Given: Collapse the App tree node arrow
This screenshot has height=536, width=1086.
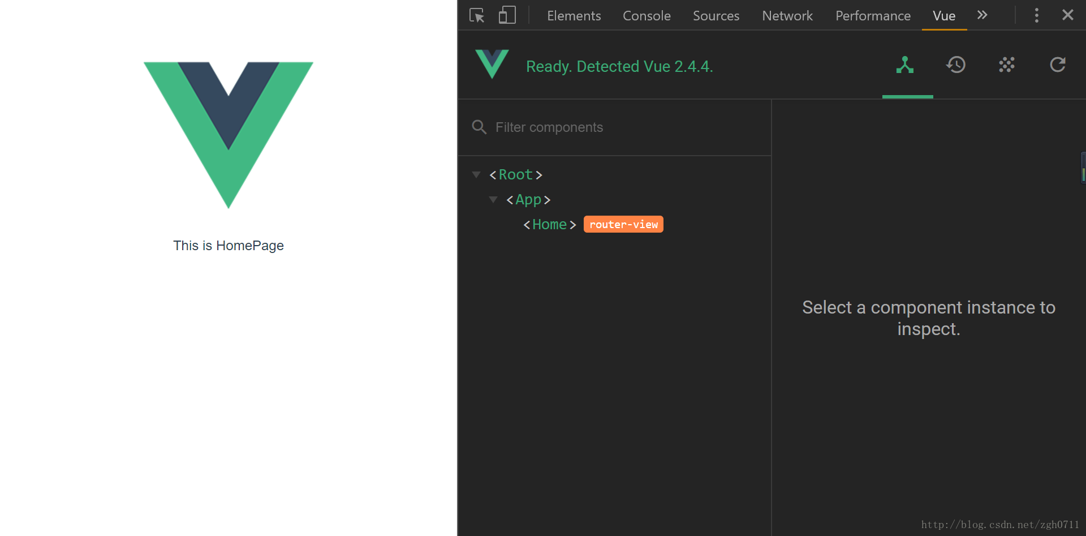Looking at the screenshot, I should 493,200.
